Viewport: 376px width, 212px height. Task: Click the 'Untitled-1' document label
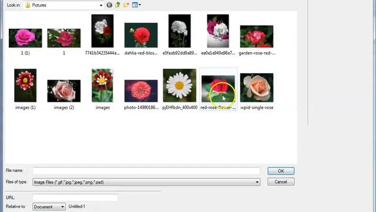coord(77,207)
